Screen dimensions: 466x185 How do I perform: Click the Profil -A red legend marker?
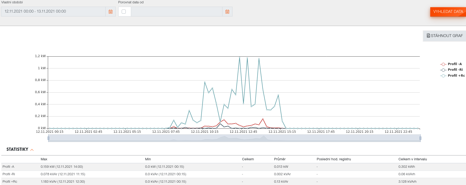tap(443, 64)
